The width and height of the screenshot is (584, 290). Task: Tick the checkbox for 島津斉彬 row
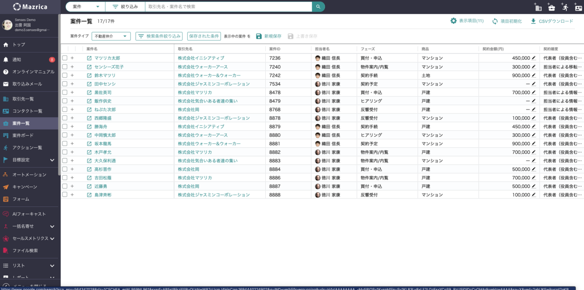pyautogui.click(x=65, y=195)
